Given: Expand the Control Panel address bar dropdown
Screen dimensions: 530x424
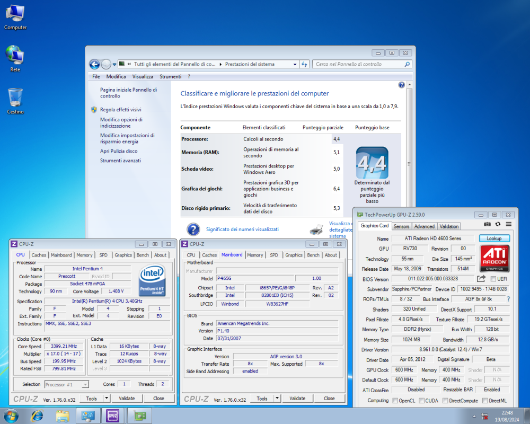Looking at the screenshot, I should coord(295,64).
